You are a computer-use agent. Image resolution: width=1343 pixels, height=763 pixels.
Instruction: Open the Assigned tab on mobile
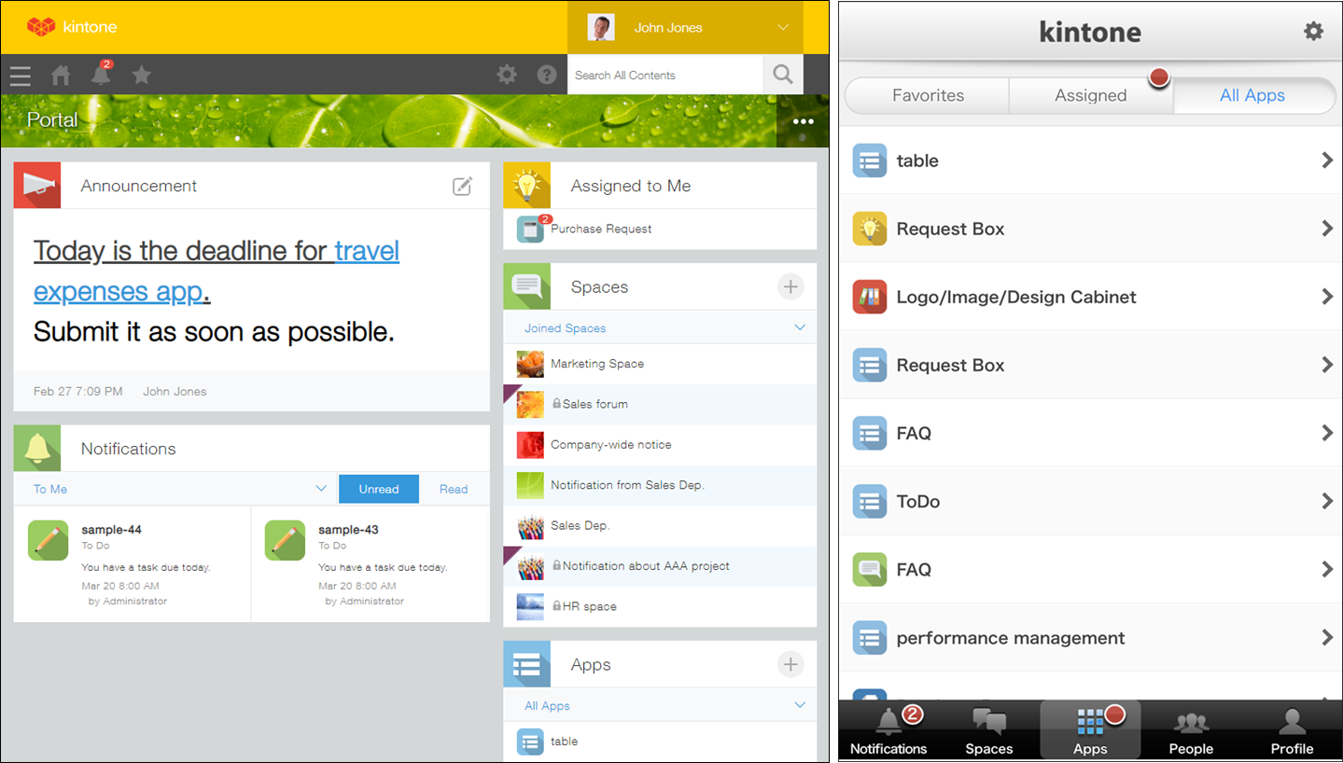click(x=1090, y=95)
